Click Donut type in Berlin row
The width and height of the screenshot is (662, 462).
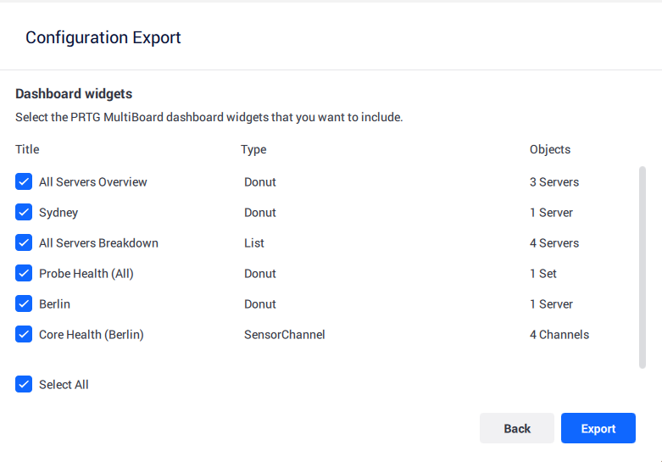(x=260, y=304)
